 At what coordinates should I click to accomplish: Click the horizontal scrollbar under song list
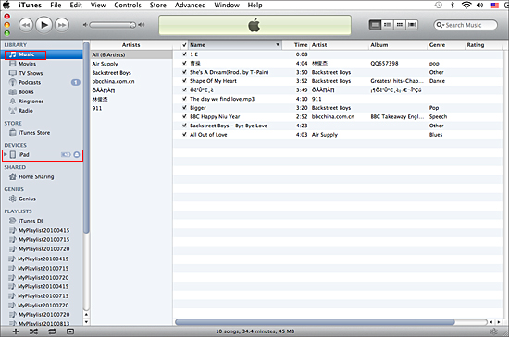(x=315, y=322)
